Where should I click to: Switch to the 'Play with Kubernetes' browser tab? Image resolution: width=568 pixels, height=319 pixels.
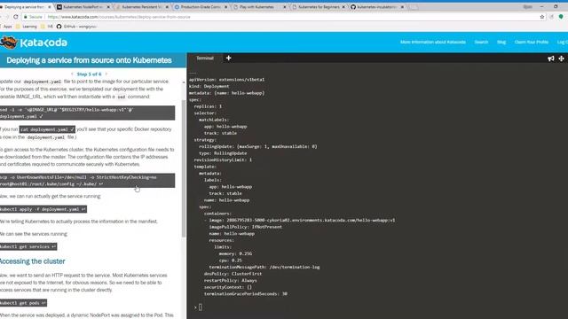click(259, 7)
